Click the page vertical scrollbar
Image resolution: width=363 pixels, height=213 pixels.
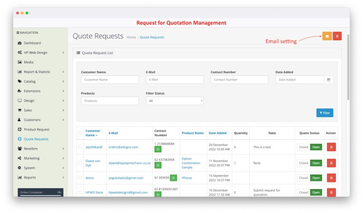(348, 68)
